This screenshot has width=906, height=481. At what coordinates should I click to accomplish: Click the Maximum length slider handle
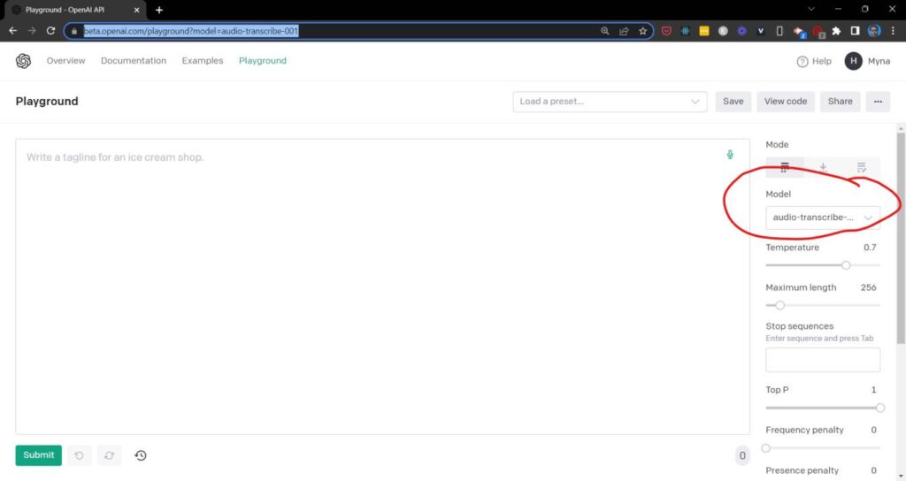coord(779,305)
